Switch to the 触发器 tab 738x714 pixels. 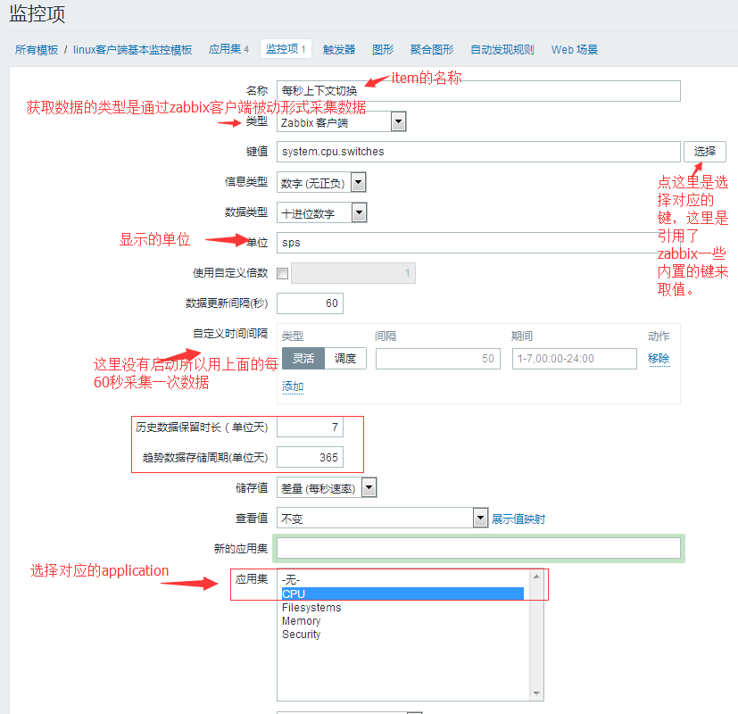339,50
